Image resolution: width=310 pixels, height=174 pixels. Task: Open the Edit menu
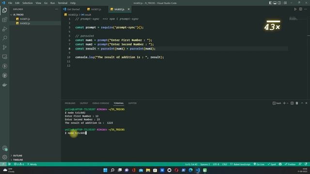point(17,3)
